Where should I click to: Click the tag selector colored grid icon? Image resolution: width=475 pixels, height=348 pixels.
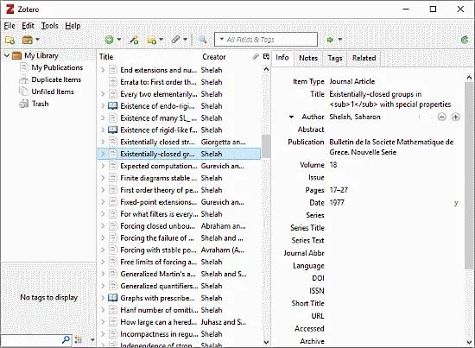79,340
